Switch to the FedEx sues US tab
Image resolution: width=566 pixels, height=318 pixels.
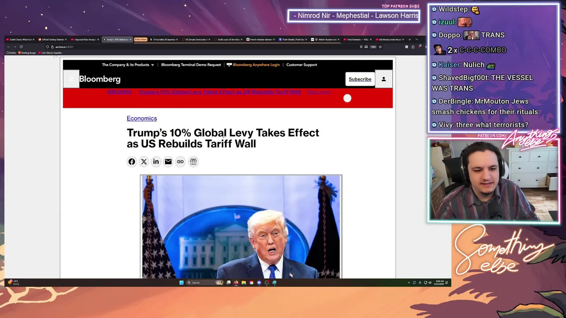229,40
